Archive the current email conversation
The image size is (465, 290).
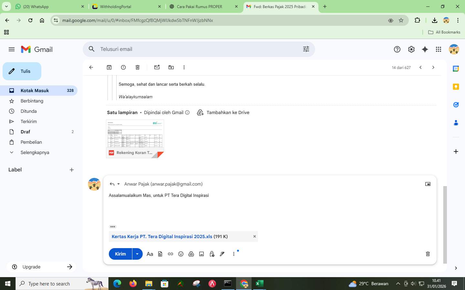pos(109,67)
